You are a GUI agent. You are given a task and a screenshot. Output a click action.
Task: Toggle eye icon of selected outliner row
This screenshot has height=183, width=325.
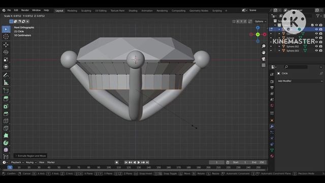tap(316, 29)
